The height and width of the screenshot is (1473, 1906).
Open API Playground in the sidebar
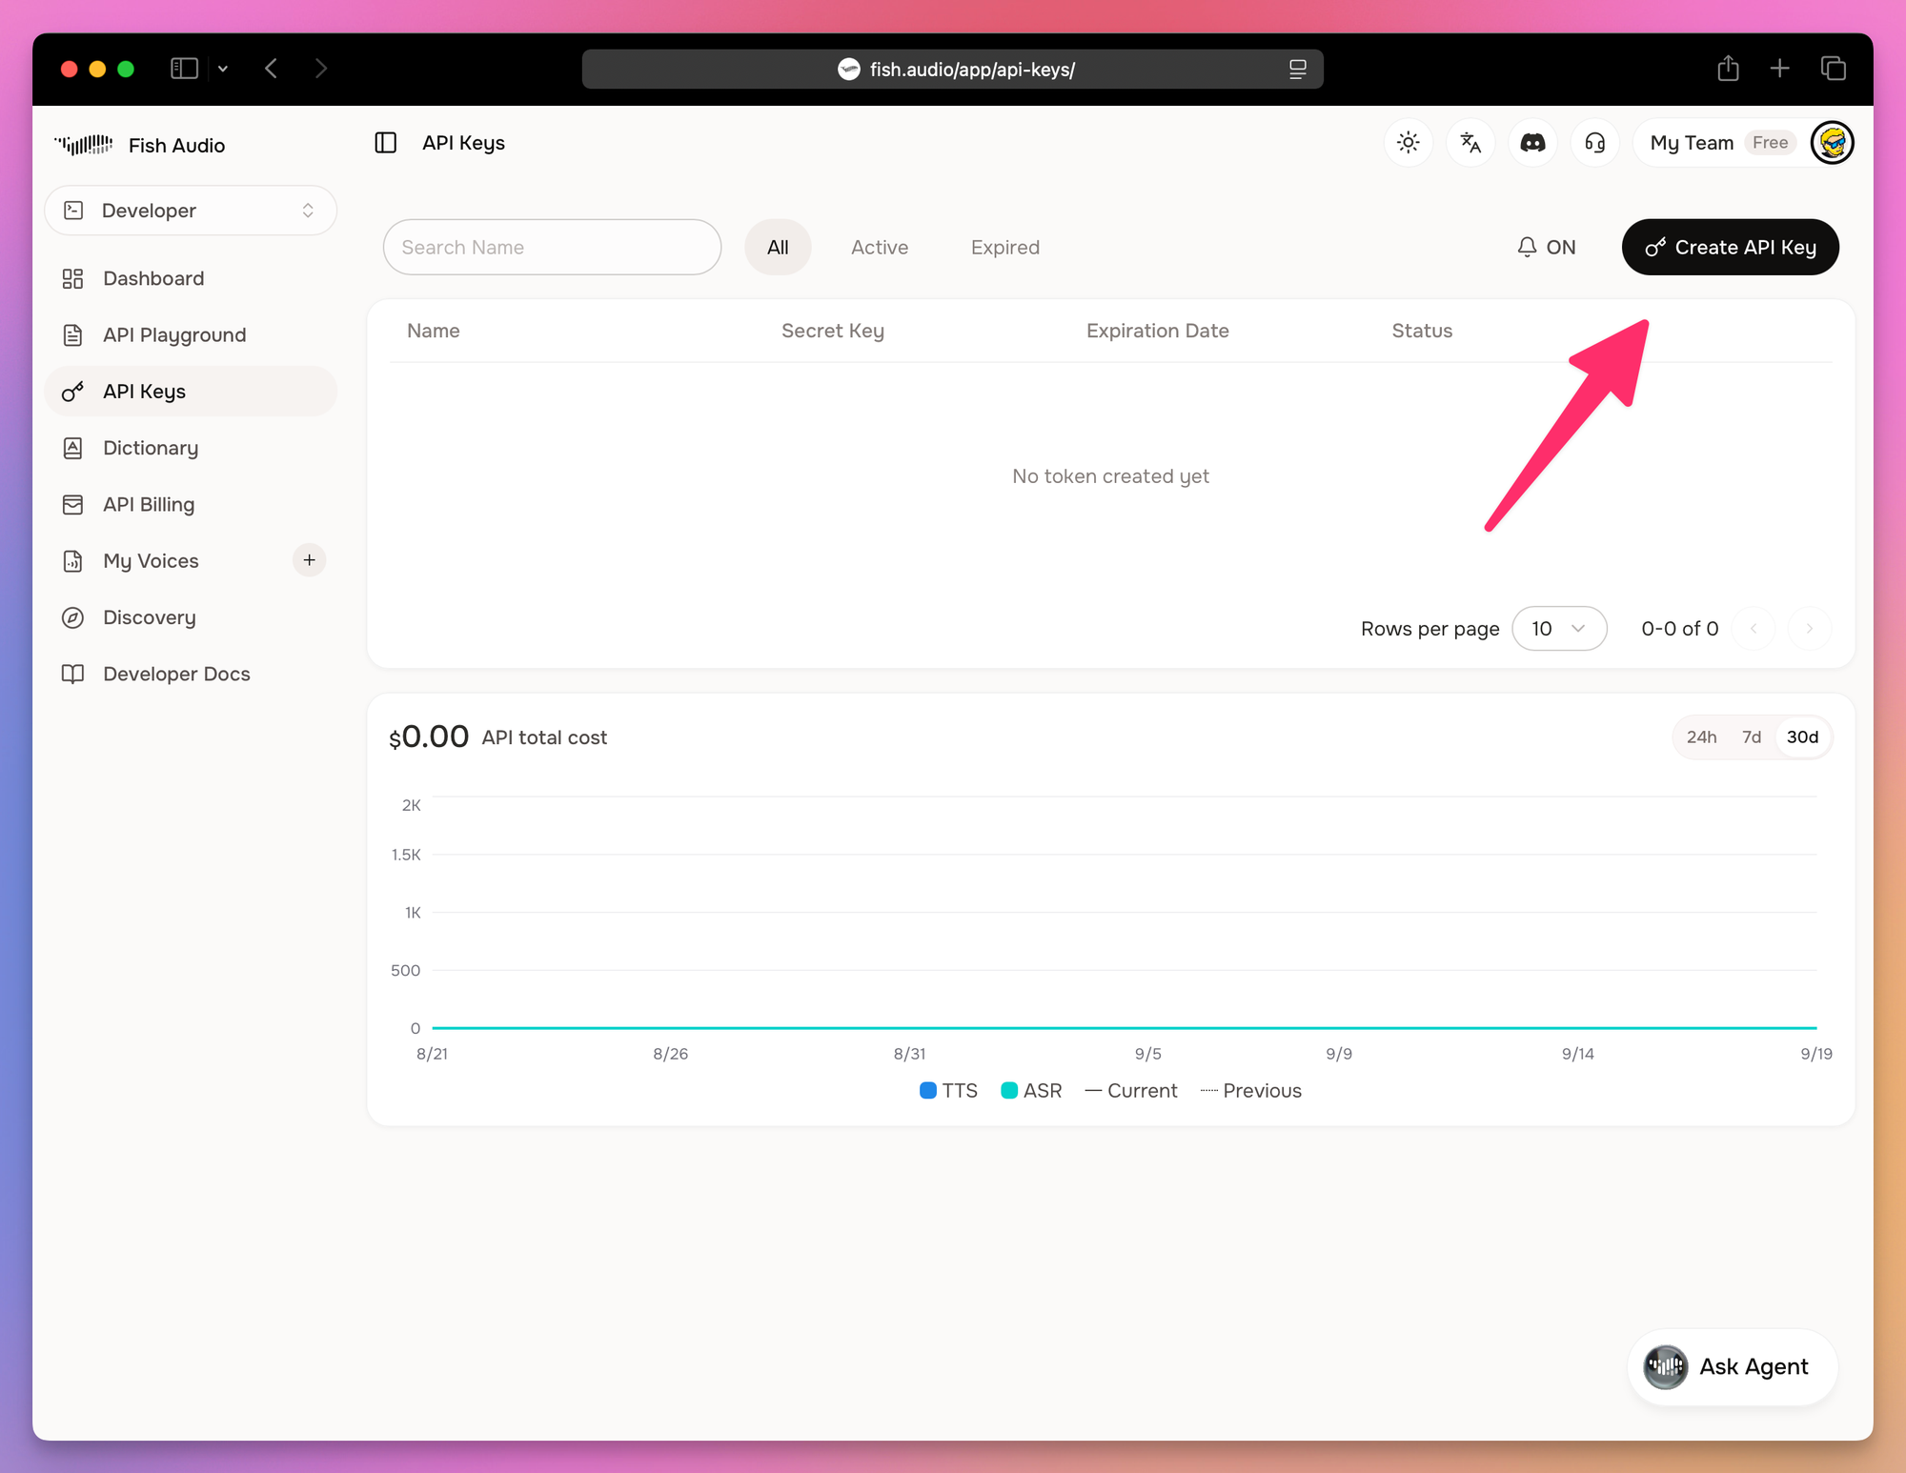191,335
